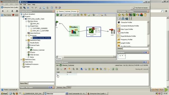
Task: Collapse the Staged Data node
Action: [26, 26]
